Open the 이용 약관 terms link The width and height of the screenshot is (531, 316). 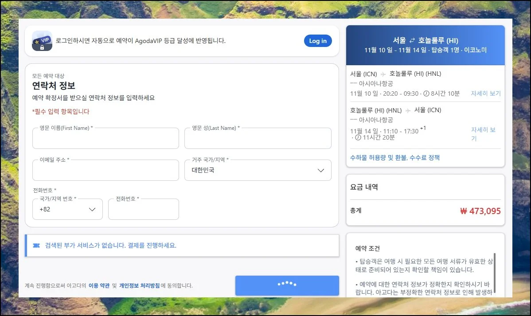tap(99, 286)
